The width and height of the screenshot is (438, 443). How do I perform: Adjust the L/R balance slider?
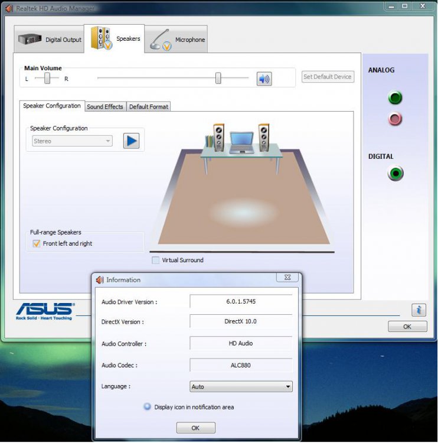coord(47,78)
